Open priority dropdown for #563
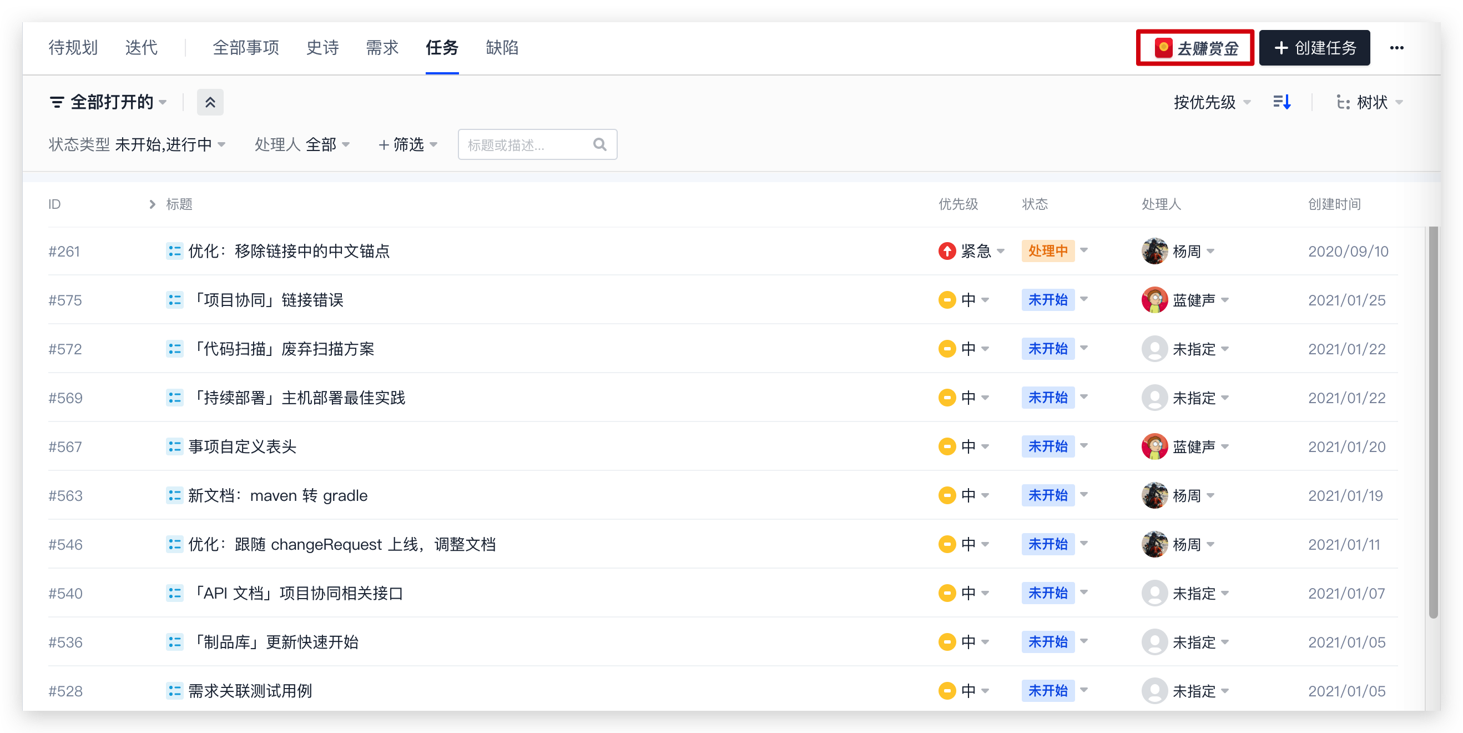The width and height of the screenshot is (1463, 733). (964, 495)
